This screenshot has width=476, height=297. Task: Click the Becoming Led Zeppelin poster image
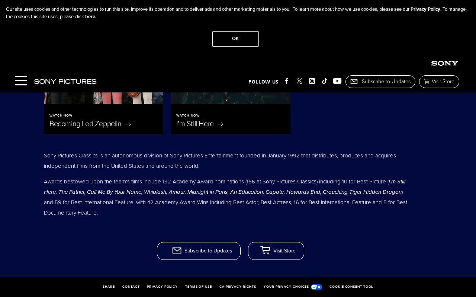(103, 98)
